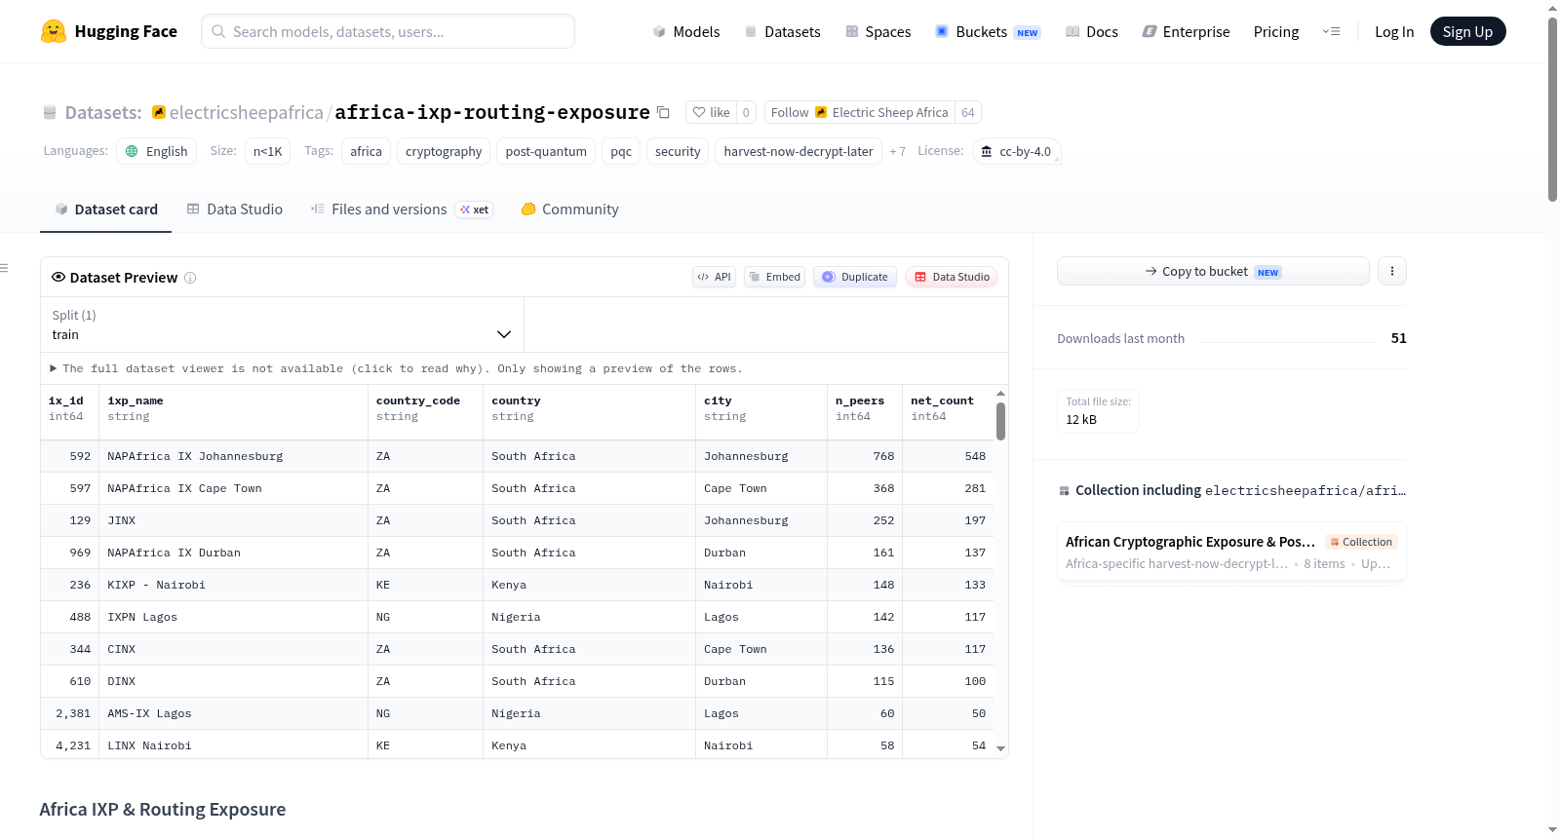
Task: Open the Datasets menu item
Action: tap(782, 31)
